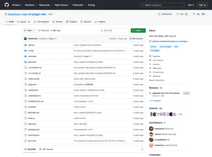Go to Pricing page

click(91, 5)
